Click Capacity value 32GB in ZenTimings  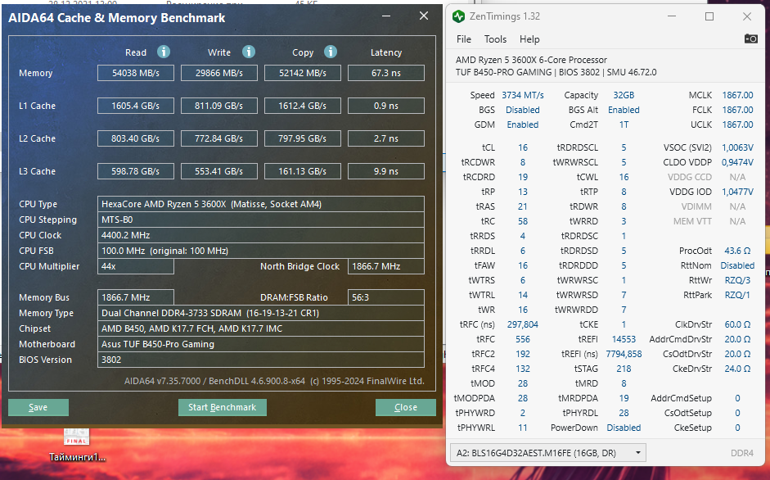(624, 95)
